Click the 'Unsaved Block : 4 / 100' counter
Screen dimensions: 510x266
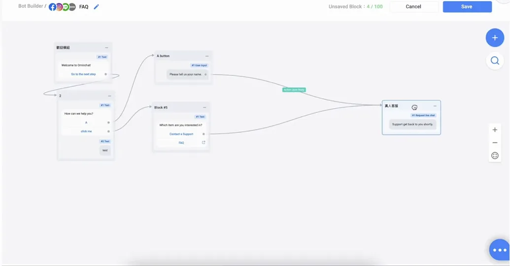[x=355, y=6]
